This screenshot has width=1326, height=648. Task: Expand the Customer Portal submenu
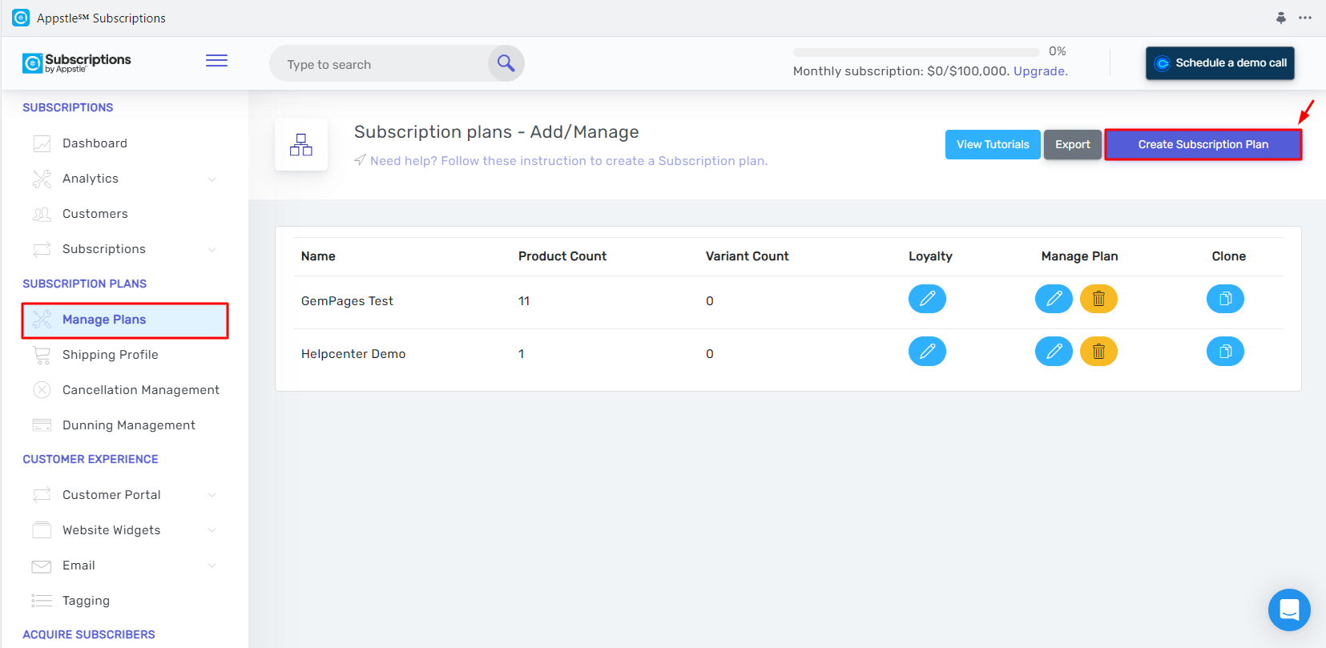pyautogui.click(x=212, y=495)
